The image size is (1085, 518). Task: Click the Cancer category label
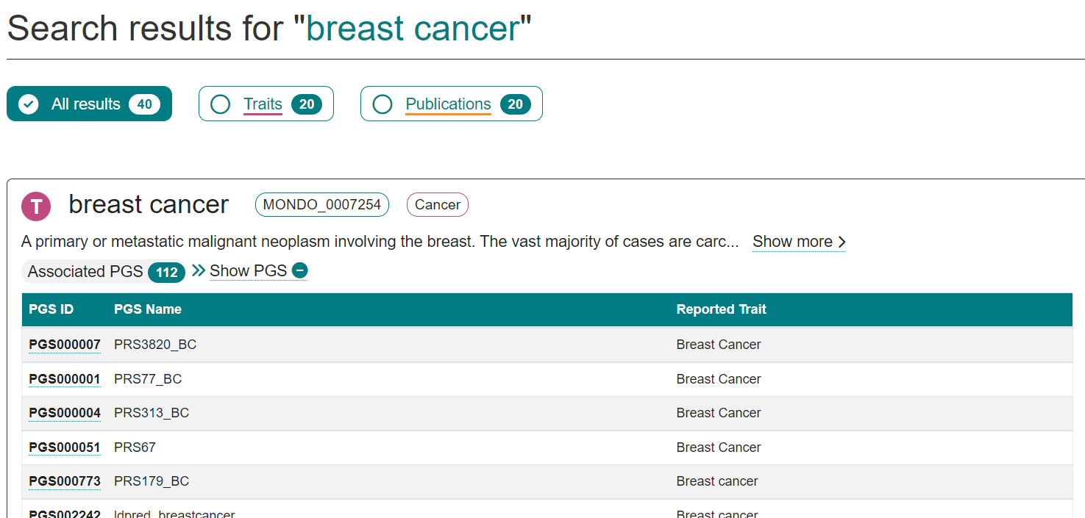[x=437, y=204]
